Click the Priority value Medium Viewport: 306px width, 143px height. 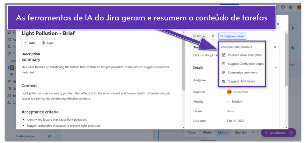pos(237,102)
